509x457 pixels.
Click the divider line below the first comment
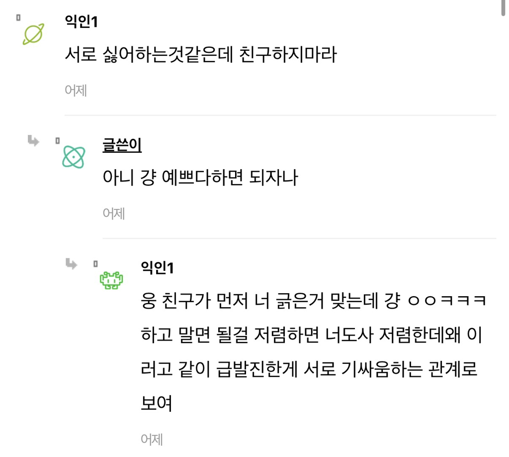point(280,115)
